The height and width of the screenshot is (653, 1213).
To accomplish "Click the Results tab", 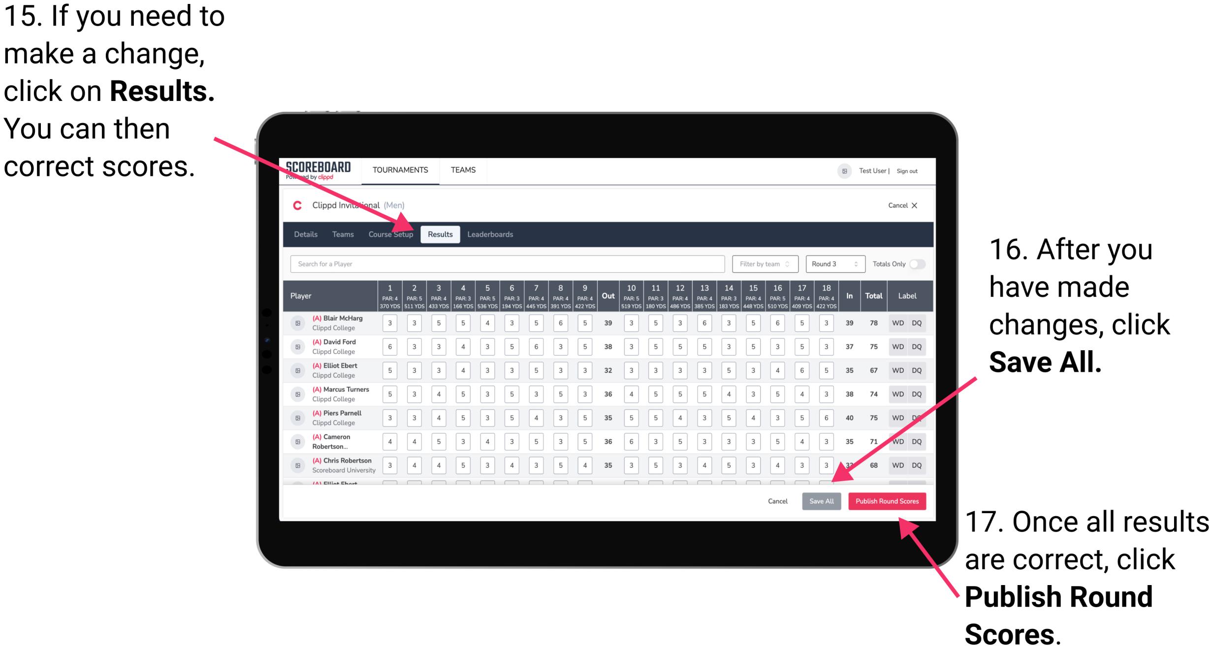I will [440, 234].
